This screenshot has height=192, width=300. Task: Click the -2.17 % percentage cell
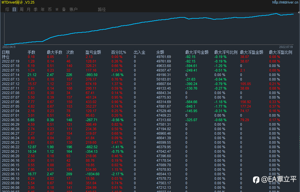117,174
